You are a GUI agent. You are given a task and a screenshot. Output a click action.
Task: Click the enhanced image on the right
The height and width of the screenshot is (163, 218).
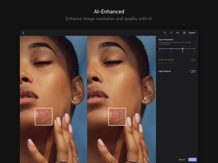click(121, 99)
